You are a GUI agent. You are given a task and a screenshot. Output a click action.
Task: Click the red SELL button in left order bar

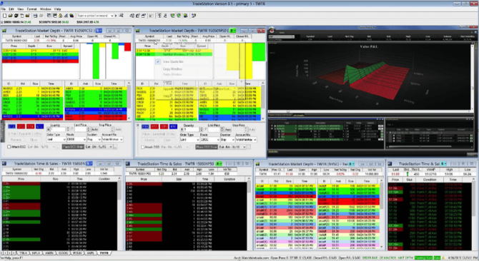pos(21,126)
